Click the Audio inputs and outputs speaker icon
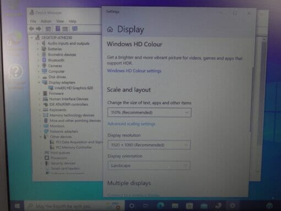Viewport: 281px width, 211px height. [44, 44]
